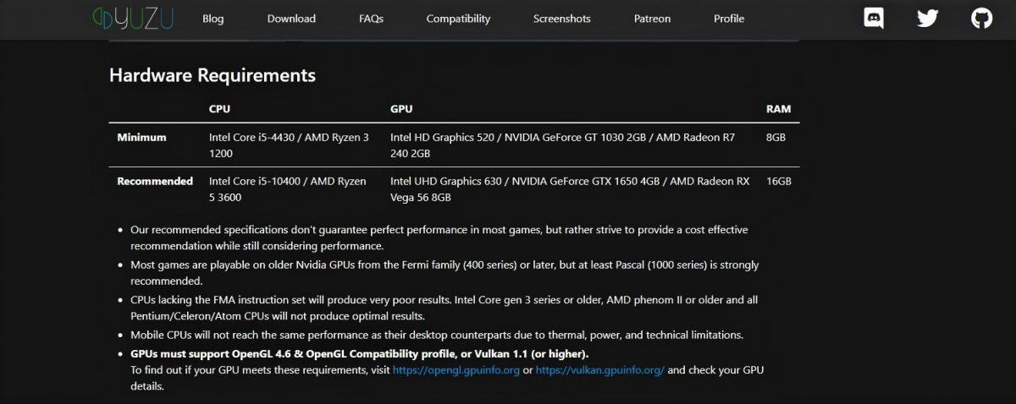The width and height of the screenshot is (1016, 404).
Task: Click the Hardware Requirements heading
Action: (x=213, y=75)
